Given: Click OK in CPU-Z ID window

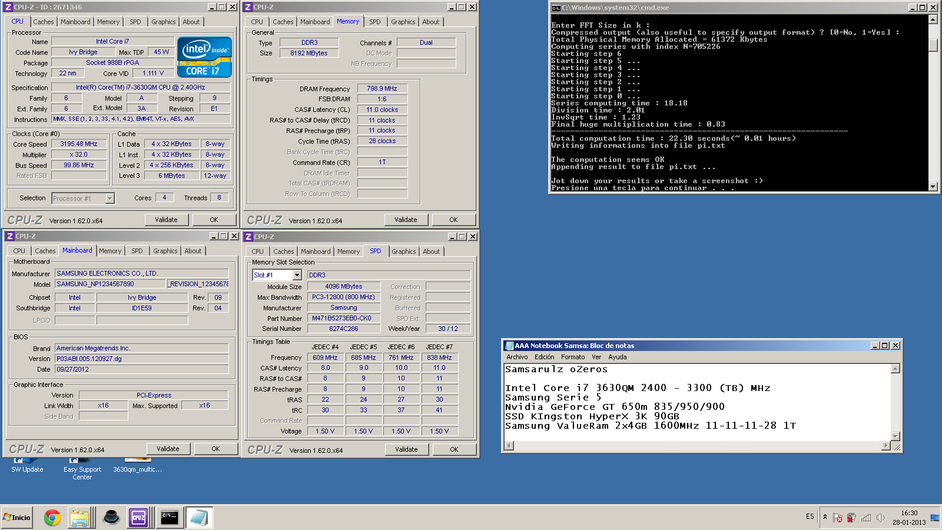Looking at the screenshot, I should (x=214, y=220).
